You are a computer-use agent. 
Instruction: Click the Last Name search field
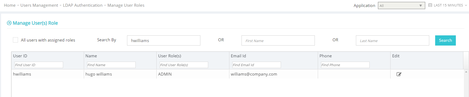point(392,40)
